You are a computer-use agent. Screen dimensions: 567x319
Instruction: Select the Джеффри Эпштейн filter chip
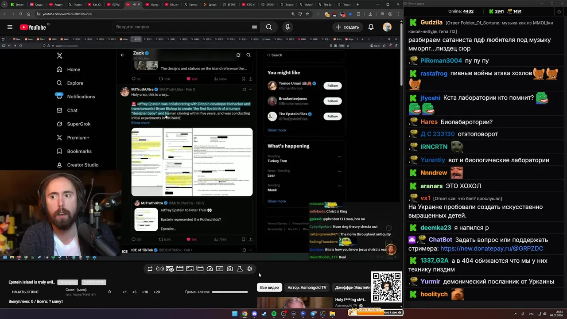click(x=352, y=288)
